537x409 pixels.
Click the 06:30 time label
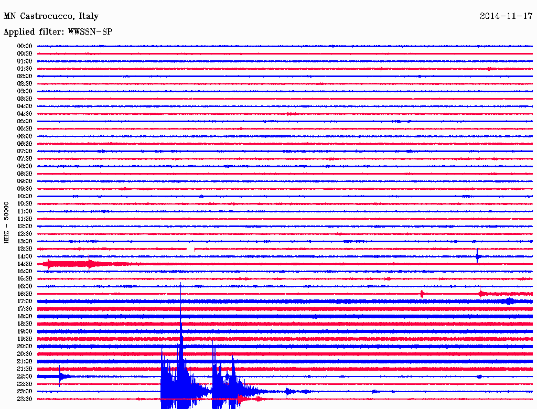(x=25, y=144)
